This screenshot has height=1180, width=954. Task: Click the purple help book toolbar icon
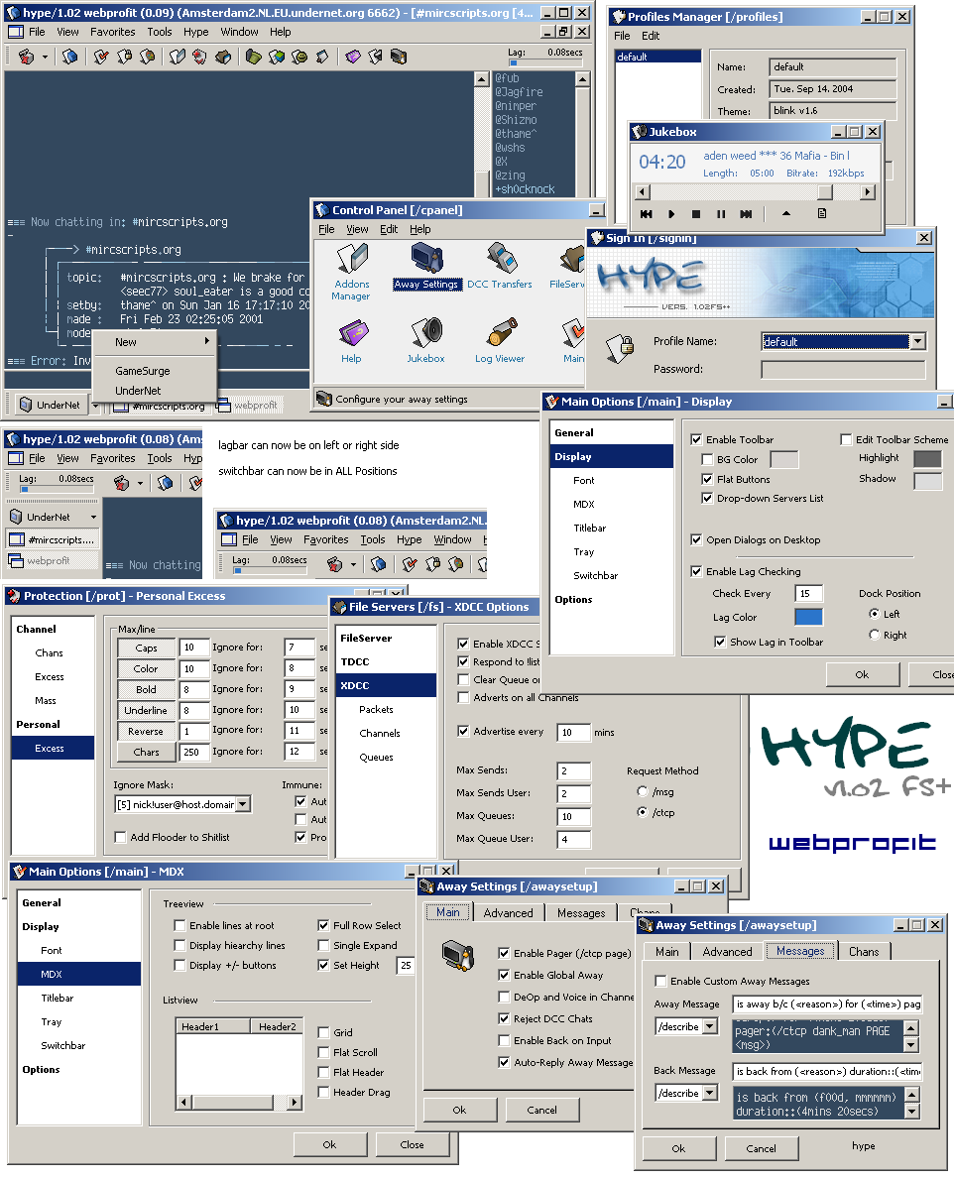point(353,57)
